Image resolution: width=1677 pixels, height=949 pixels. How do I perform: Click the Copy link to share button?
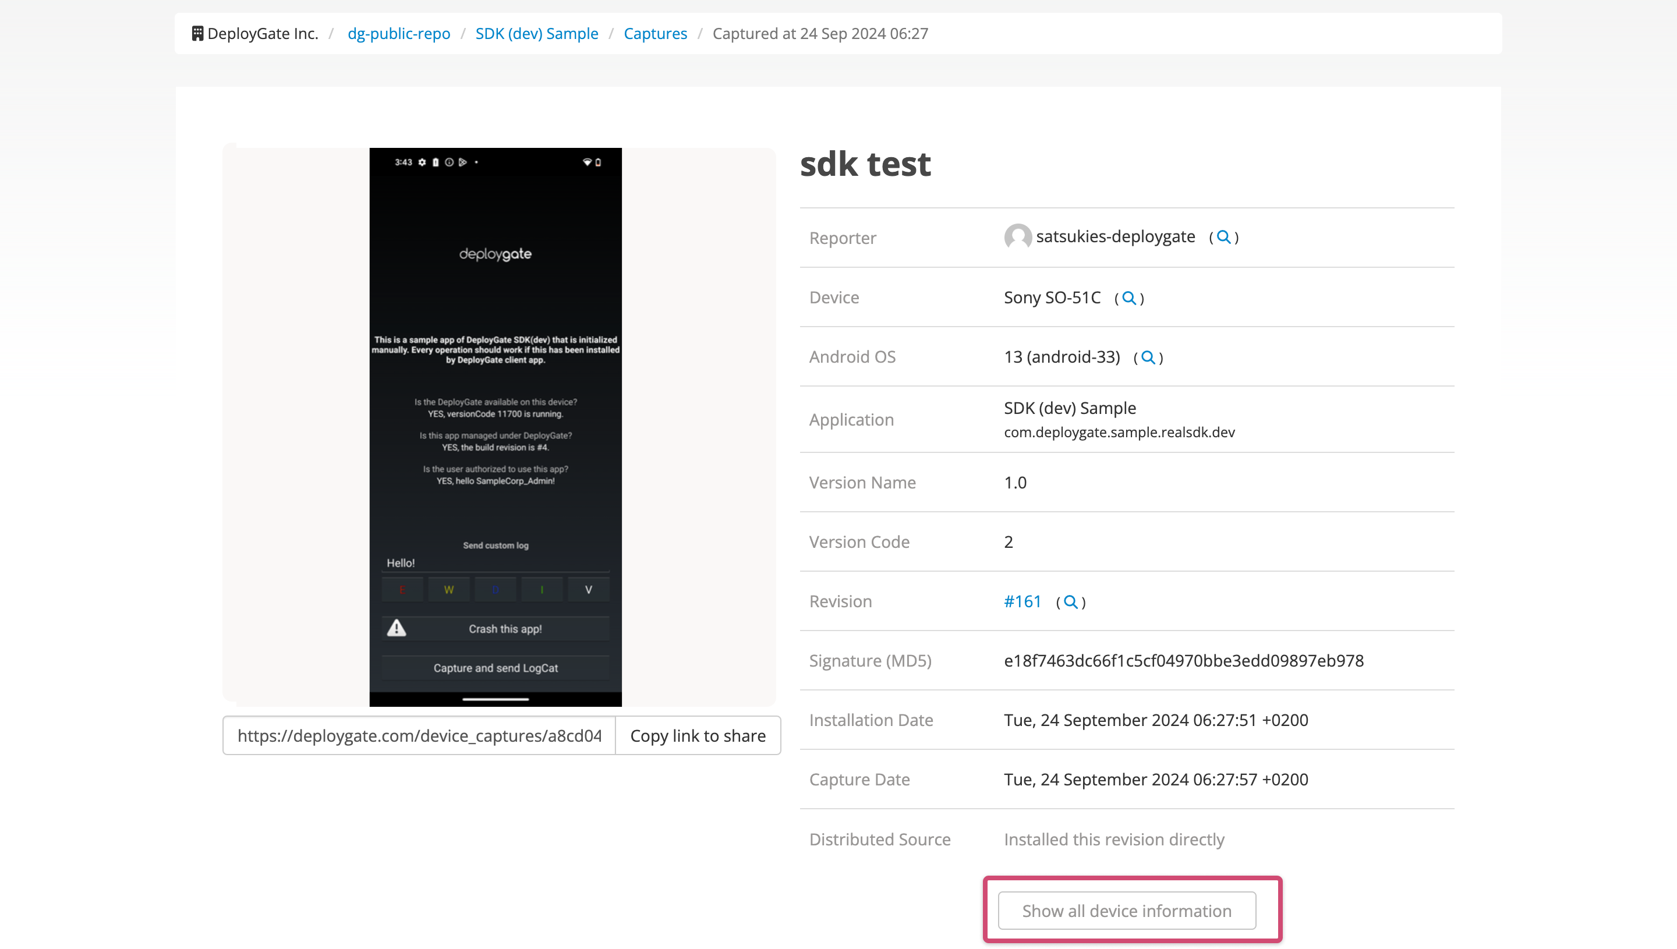tap(697, 736)
